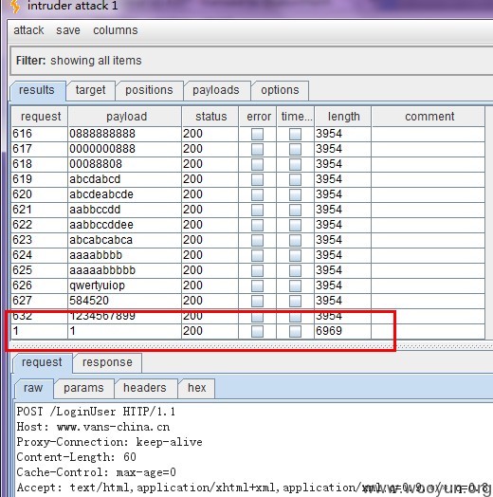The image size is (493, 497).
Task: Toggle error checkbox for payload 584520
Action: click(x=257, y=302)
